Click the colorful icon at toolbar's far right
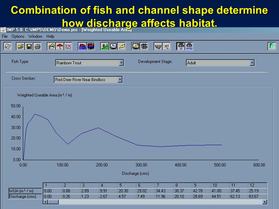Image resolution: width=279 pixels, height=209 pixels. click(272, 46)
